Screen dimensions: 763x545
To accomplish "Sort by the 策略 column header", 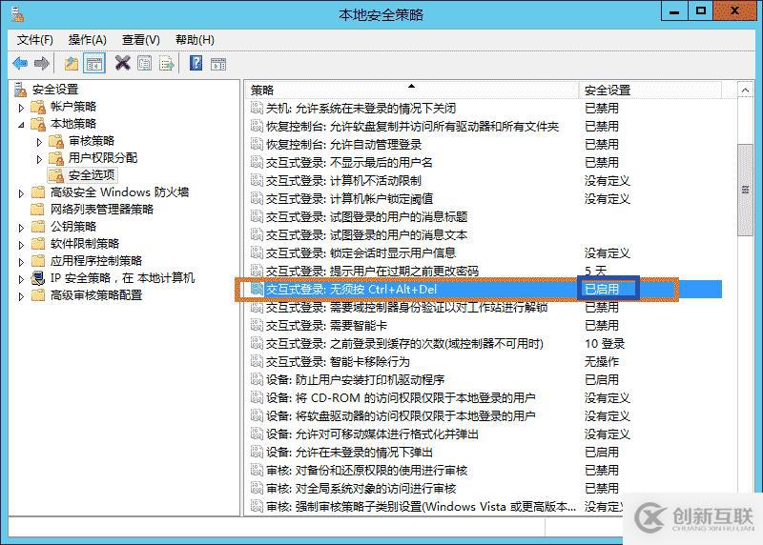I will [413, 90].
